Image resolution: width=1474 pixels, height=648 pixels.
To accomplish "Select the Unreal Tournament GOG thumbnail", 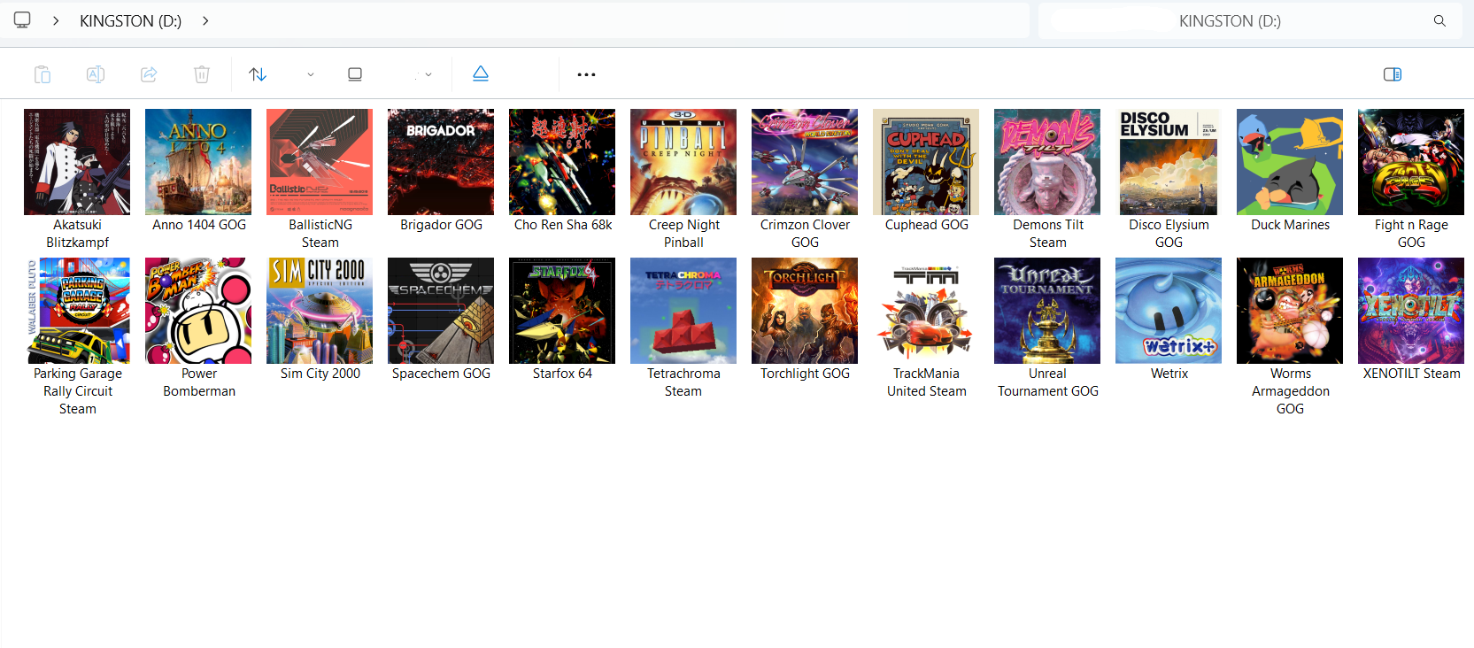I will [1047, 311].
